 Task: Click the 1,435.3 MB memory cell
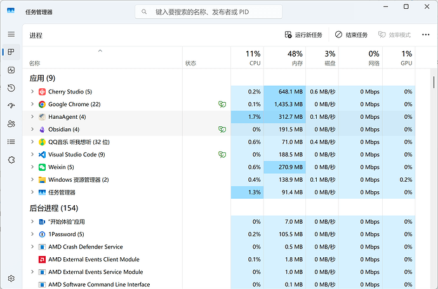click(284, 104)
